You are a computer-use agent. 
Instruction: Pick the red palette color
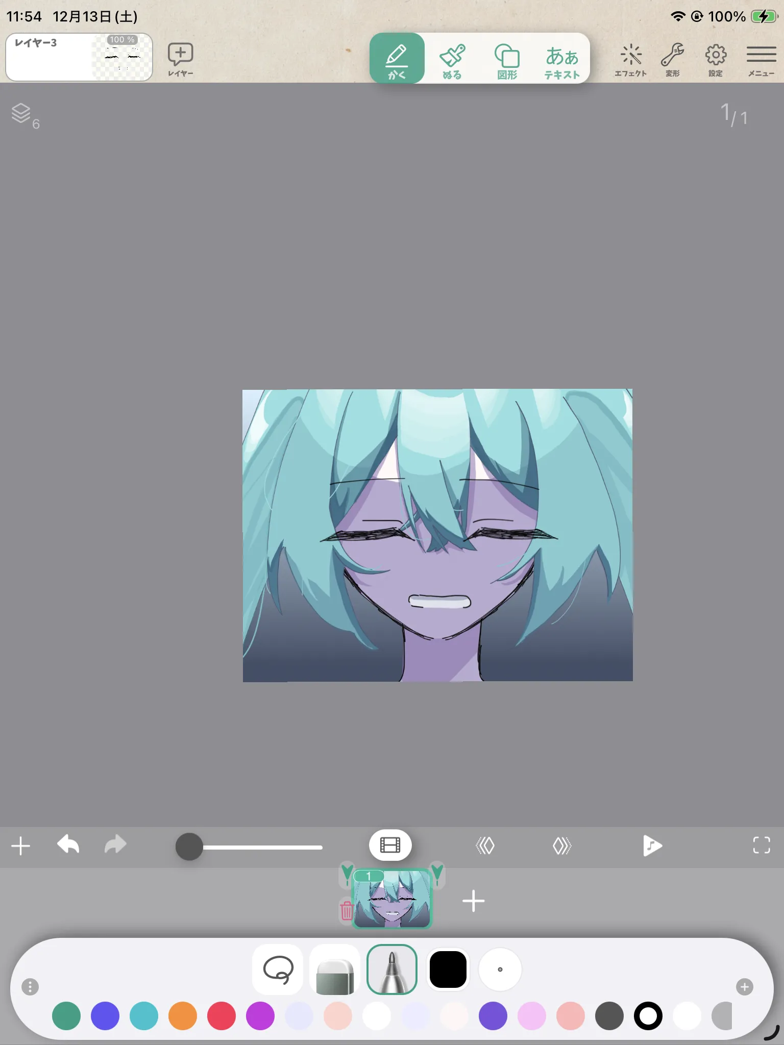(x=222, y=1016)
